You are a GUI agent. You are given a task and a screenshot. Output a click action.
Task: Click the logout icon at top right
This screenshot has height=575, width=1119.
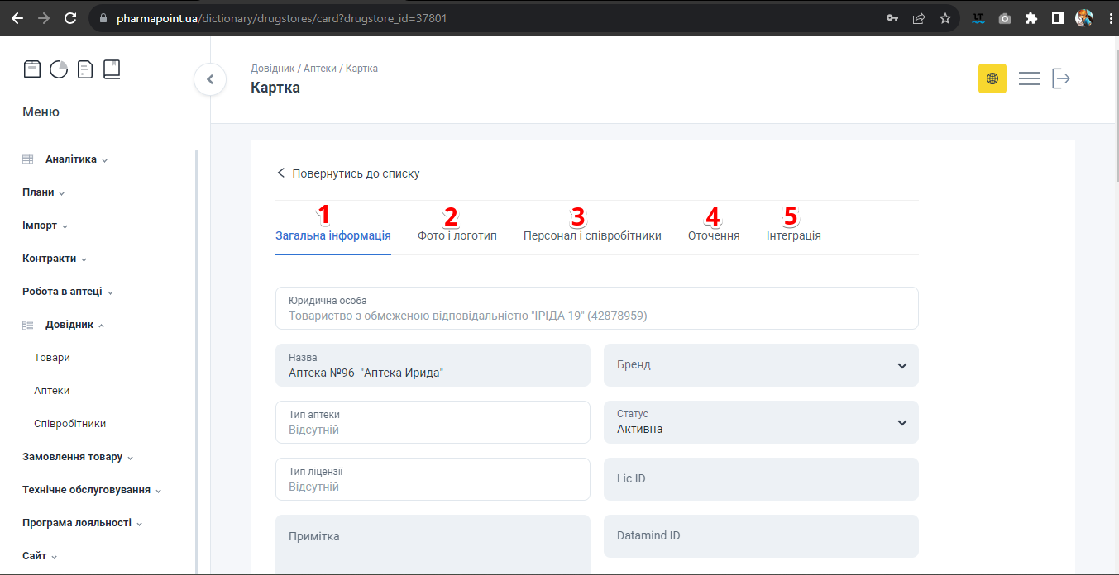1061,78
